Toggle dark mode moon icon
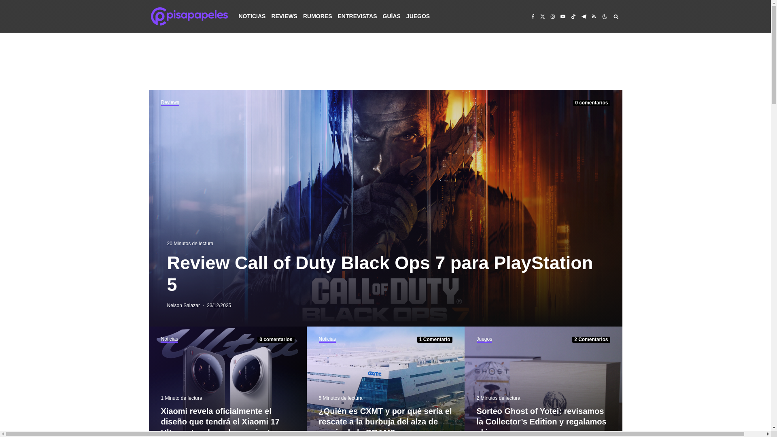 point(605,17)
